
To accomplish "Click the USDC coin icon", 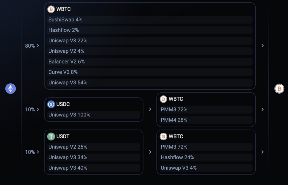I will point(51,104).
